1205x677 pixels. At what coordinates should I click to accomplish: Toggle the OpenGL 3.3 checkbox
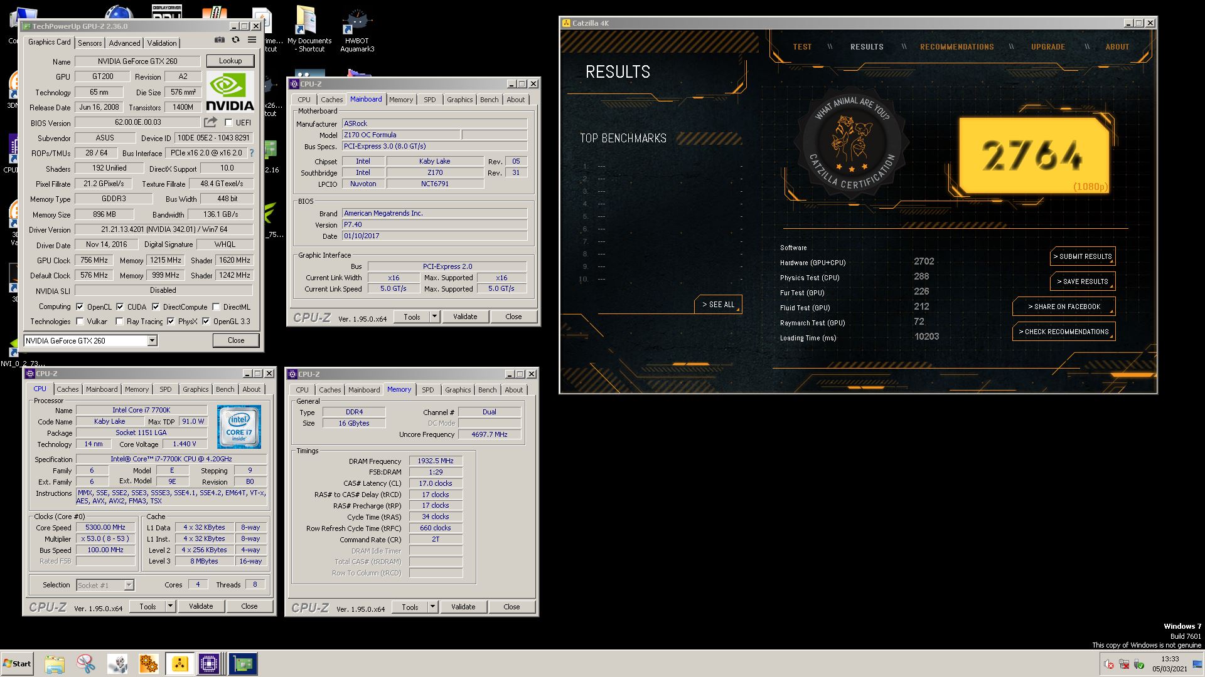pos(206,322)
